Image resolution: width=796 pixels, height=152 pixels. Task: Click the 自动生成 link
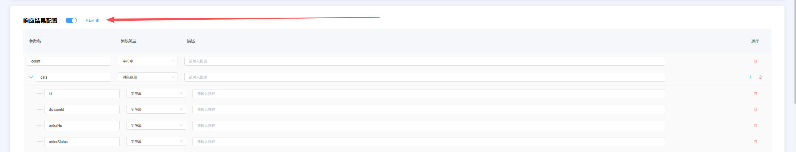point(92,21)
